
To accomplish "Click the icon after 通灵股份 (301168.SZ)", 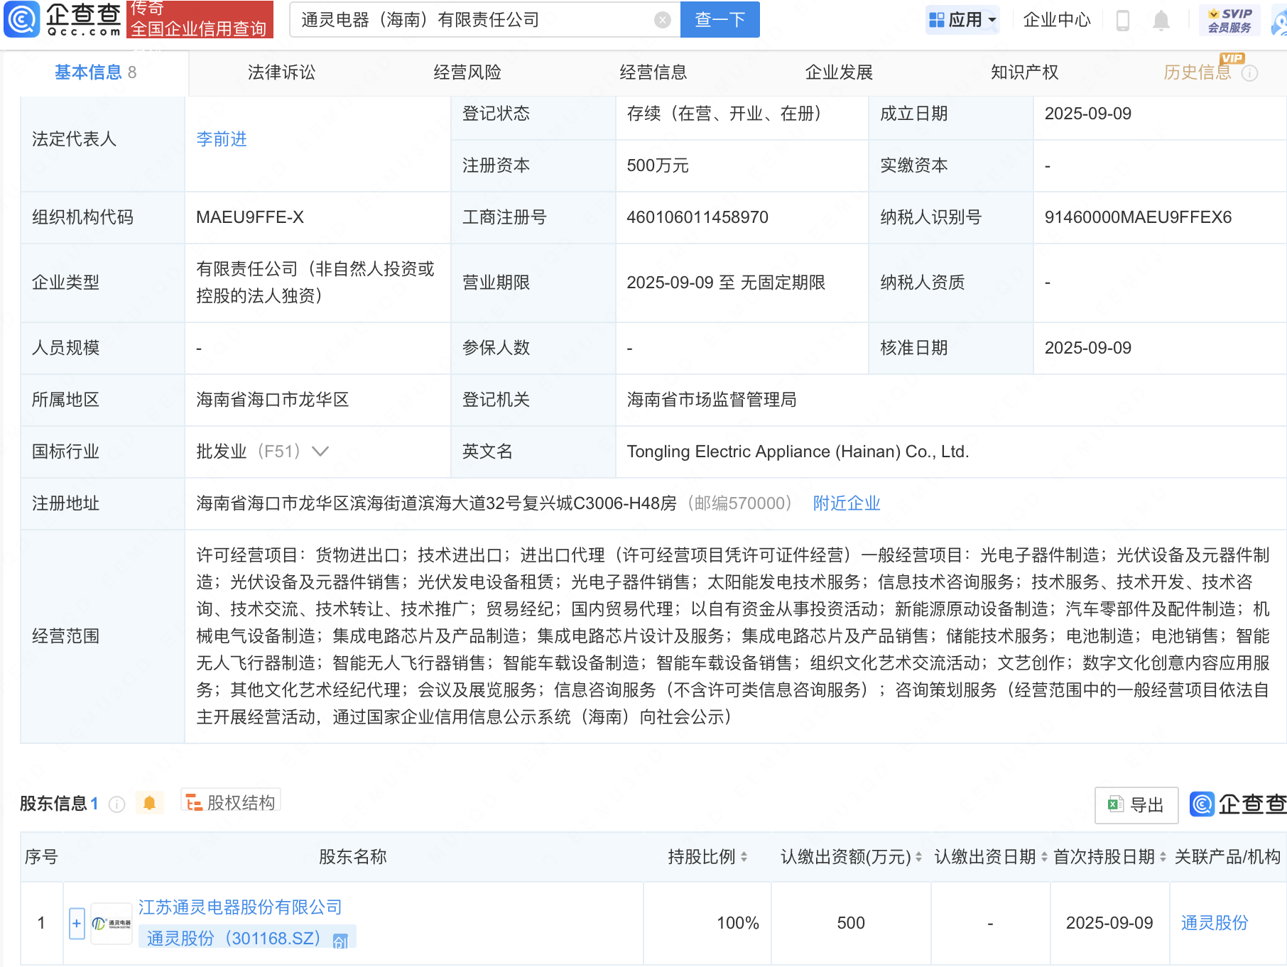I will coord(341,941).
